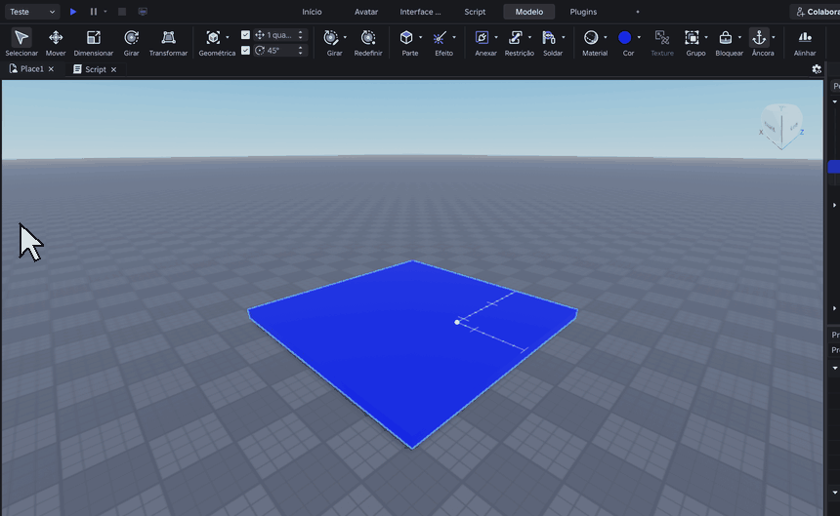Click the Efeito sparkle icon
The height and width of the screenshot is (516, 840).
point(440,37)
